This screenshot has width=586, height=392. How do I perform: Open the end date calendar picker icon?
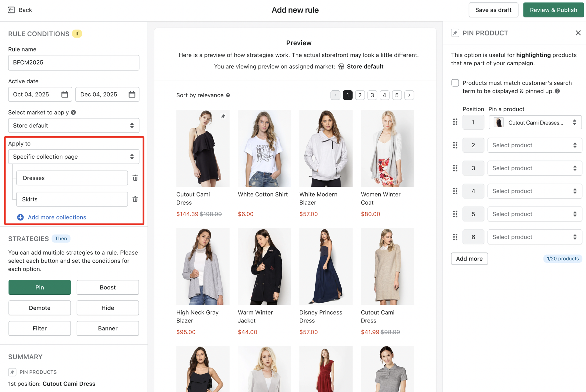[x=132, y=94]
